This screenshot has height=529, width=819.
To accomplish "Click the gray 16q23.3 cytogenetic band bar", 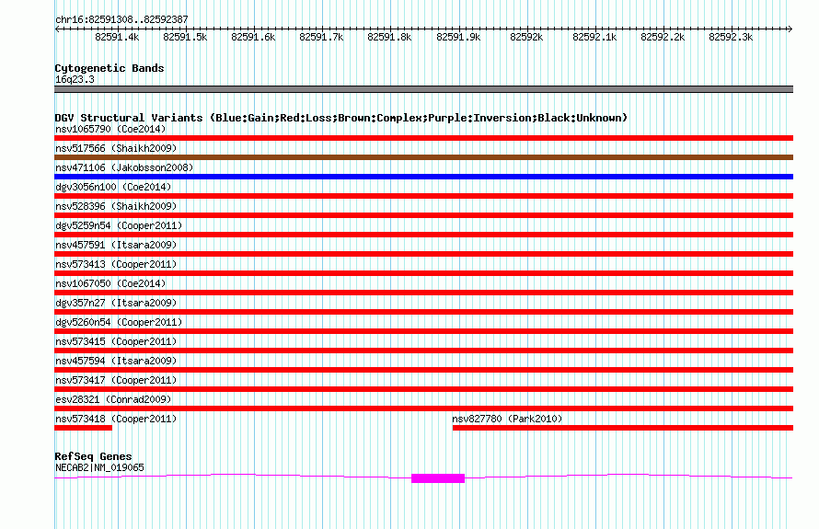I will 423,89.
